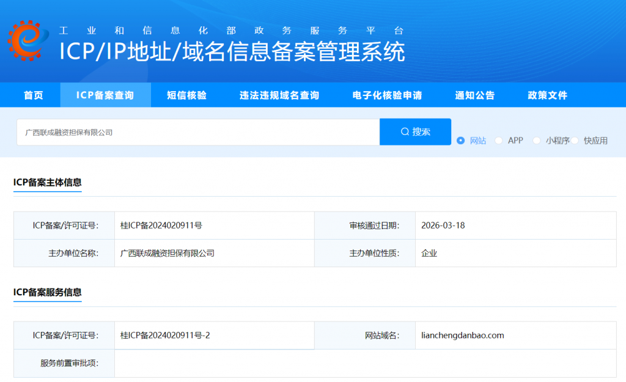Image resolution: width=626 pixels, height=382 pixels.
Task: Click the MIIT gear logo icon
Action: [28, 40]
